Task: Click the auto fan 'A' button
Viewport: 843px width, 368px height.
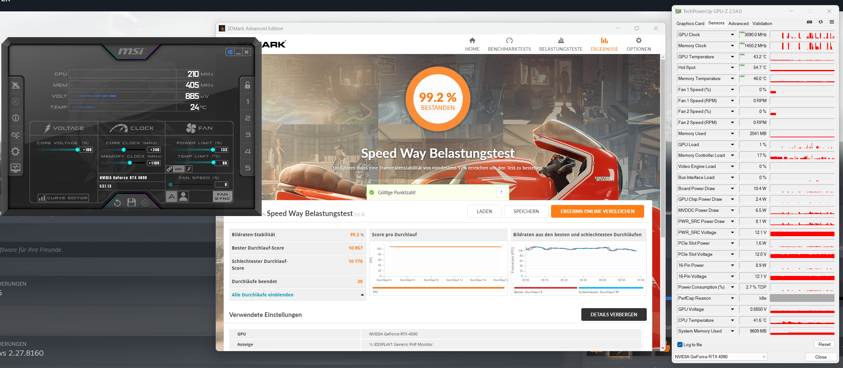Action: (172, 196)
